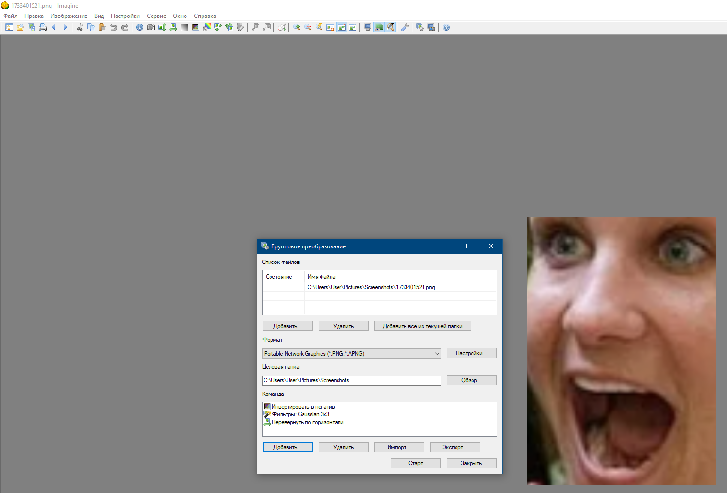Viewport: 727px width, 493px height.
Task: Click the copy icon in the toolbar
Action: [91, 27]
